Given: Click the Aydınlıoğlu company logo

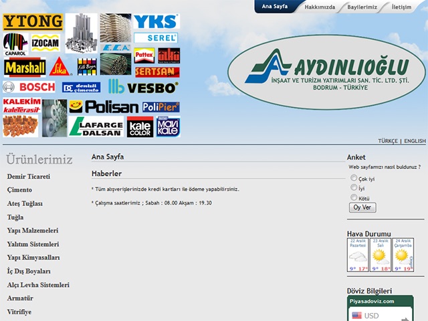Looking at the screenshot, I should coord(326,72).
